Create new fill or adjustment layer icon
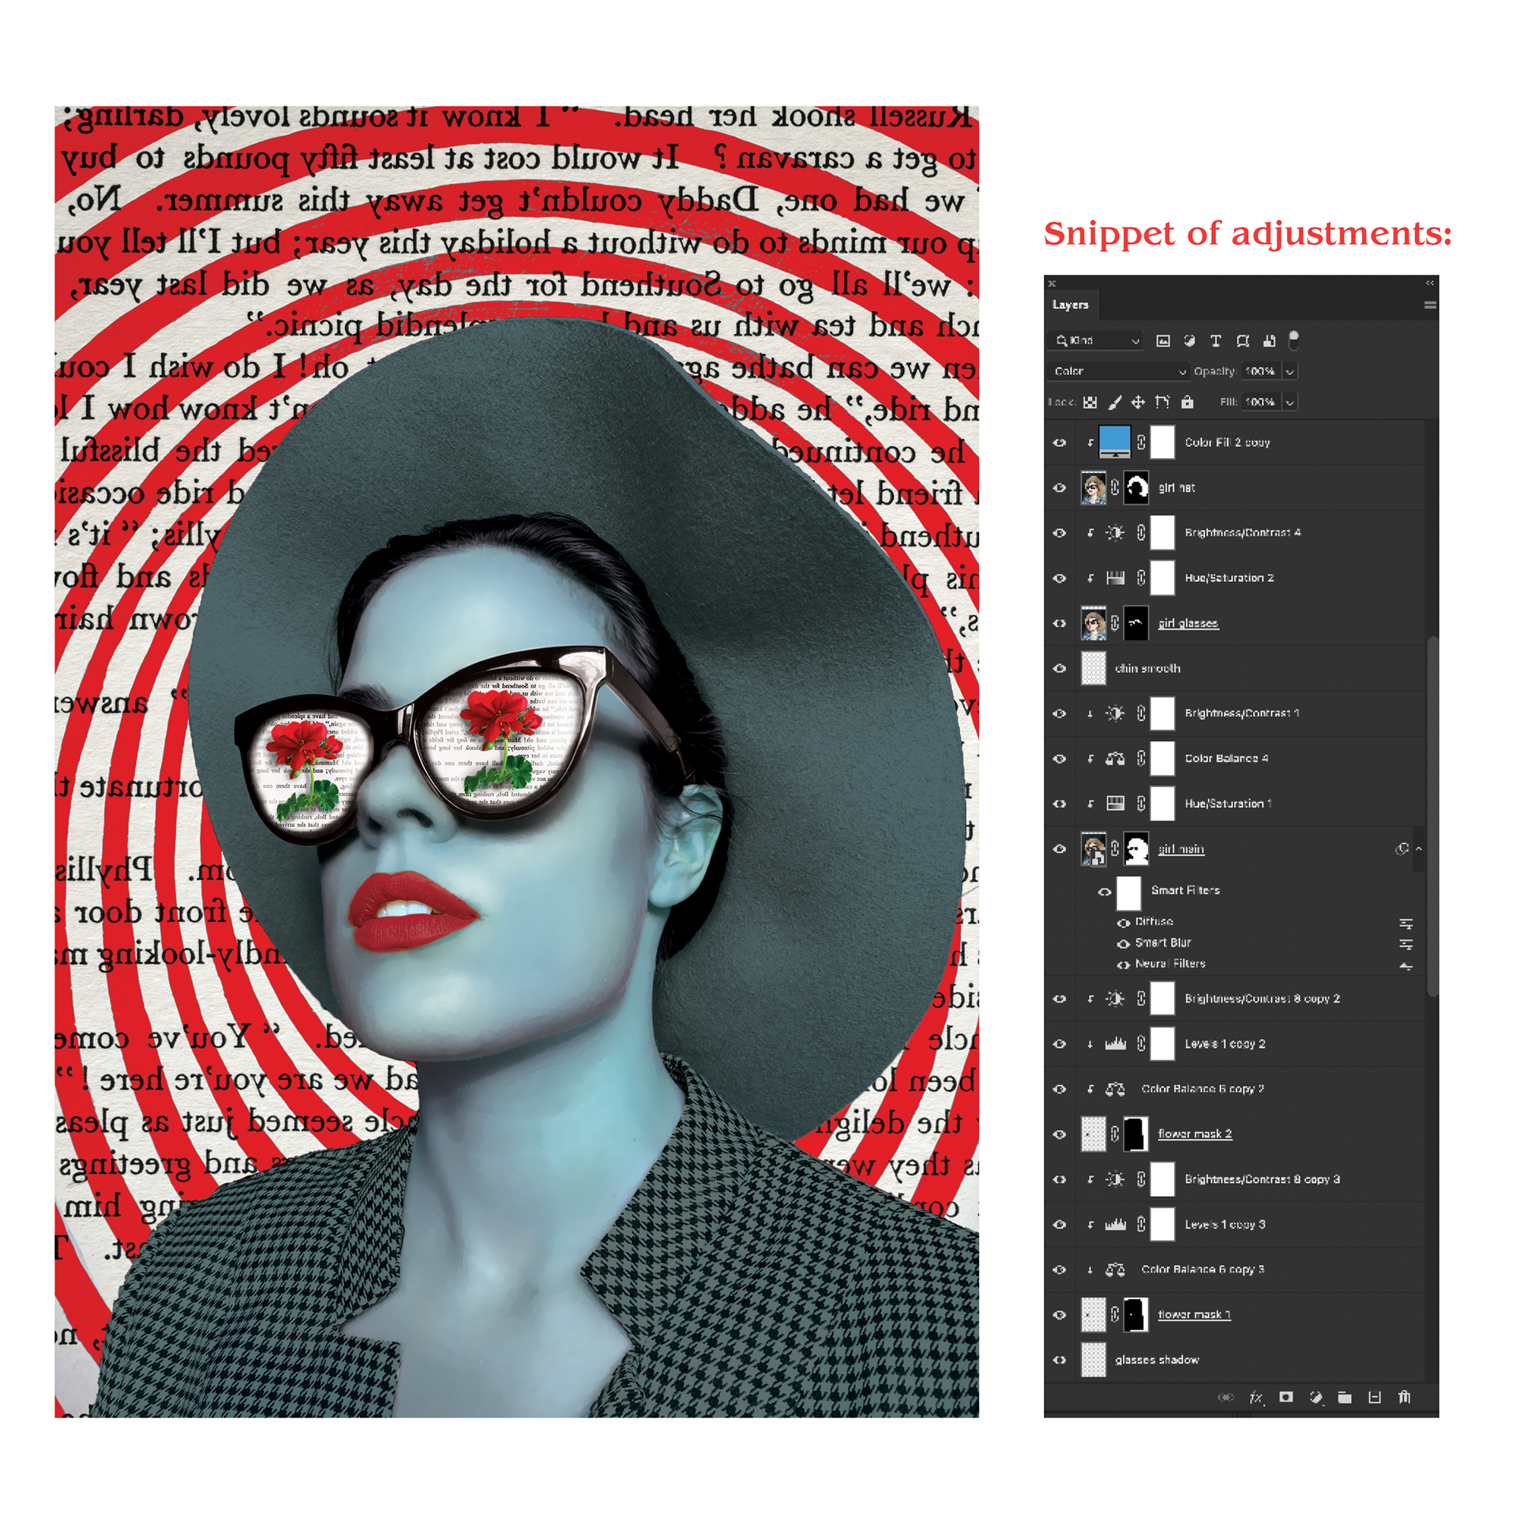 1315,1397
